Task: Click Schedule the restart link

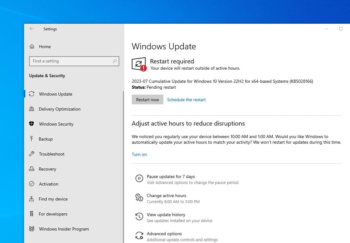Action: pyautogui.click(x=186, y=100)
